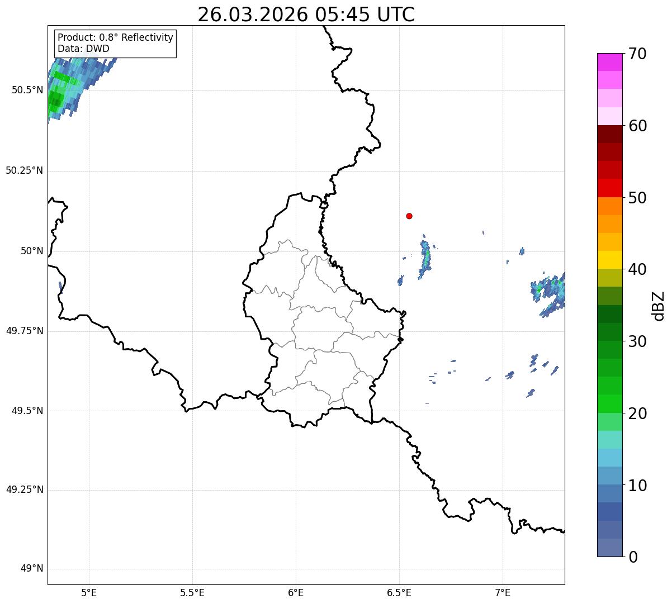Click the title "26.03.2026 05:45 UTC"

click(x=306, y=15)
